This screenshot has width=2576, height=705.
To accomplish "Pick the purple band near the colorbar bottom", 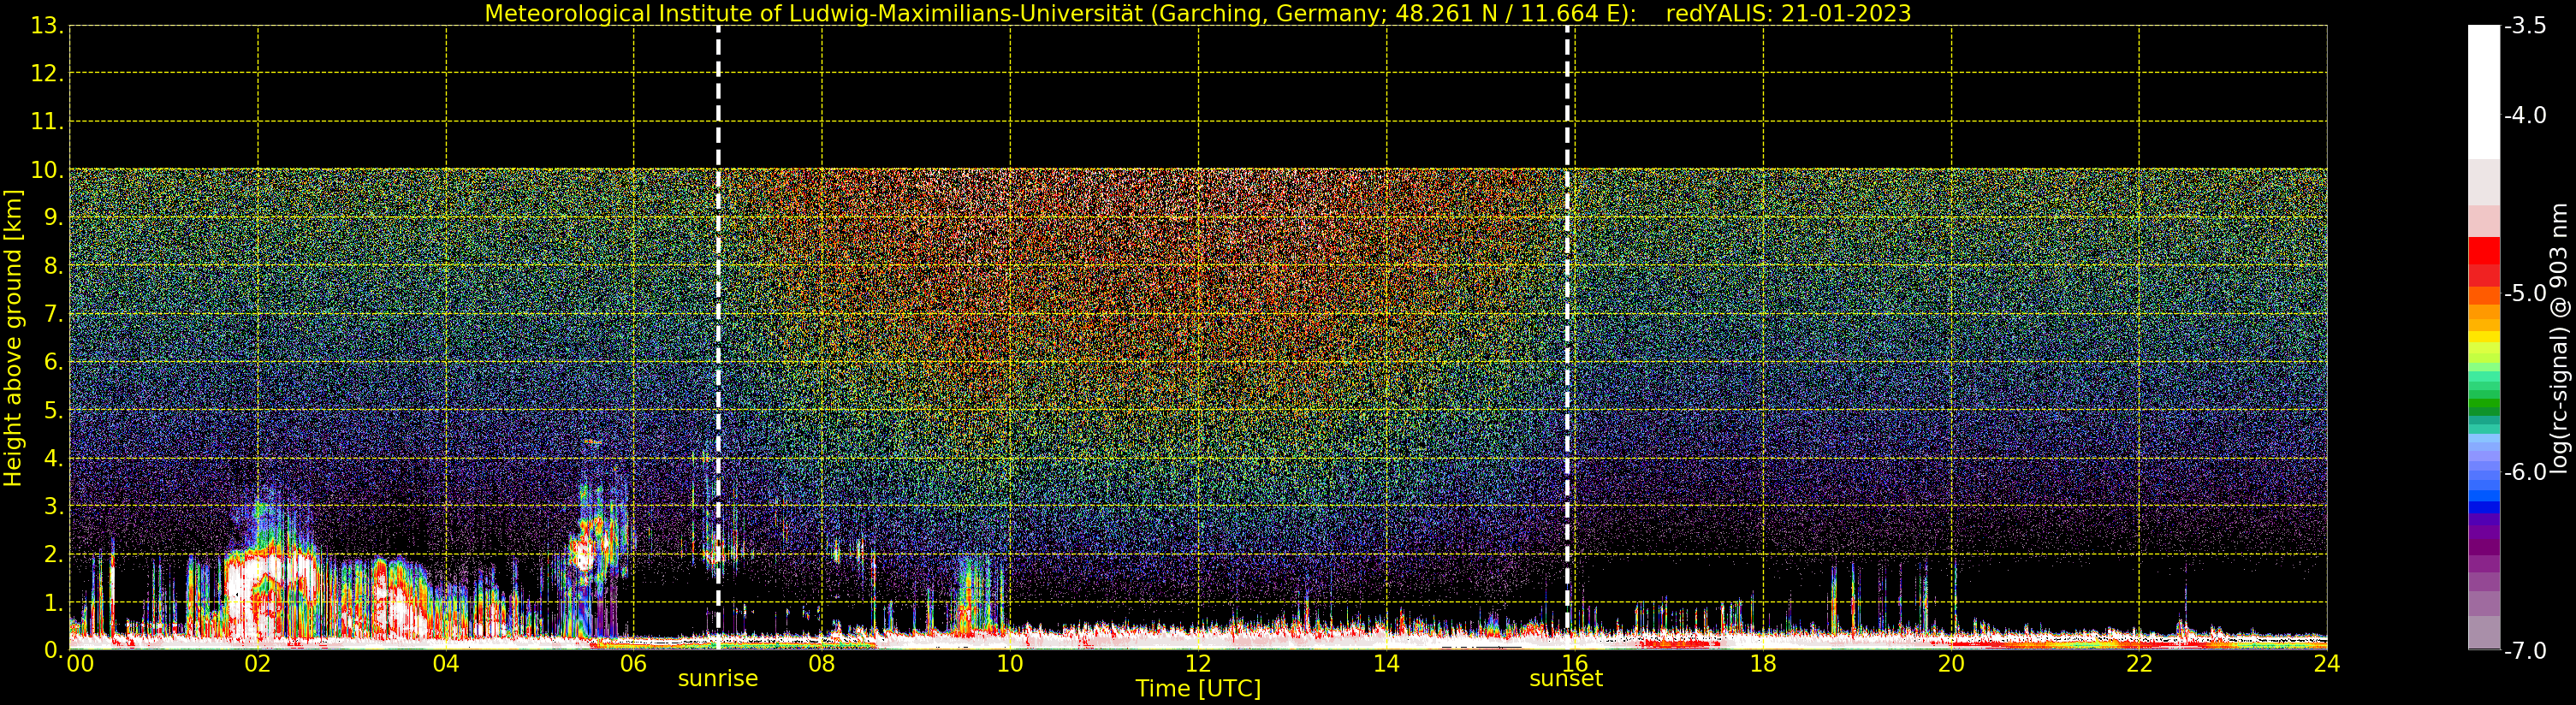I will click(2484, 548).
